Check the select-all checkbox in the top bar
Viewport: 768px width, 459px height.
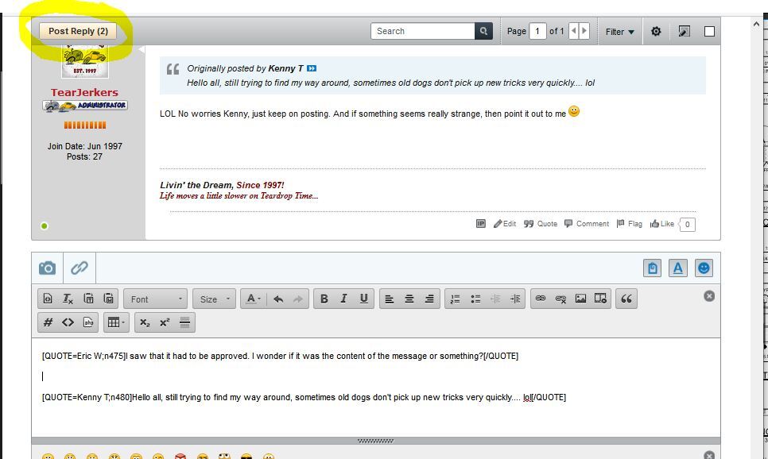709,32
